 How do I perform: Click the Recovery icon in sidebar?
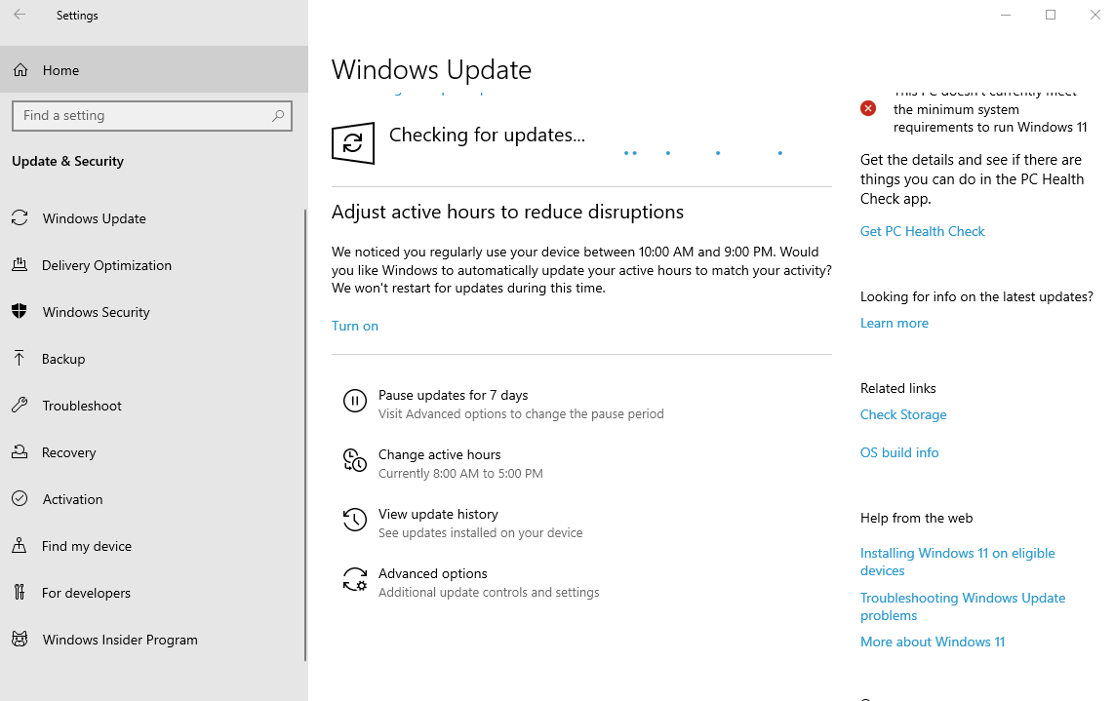(x=20, y=452)
